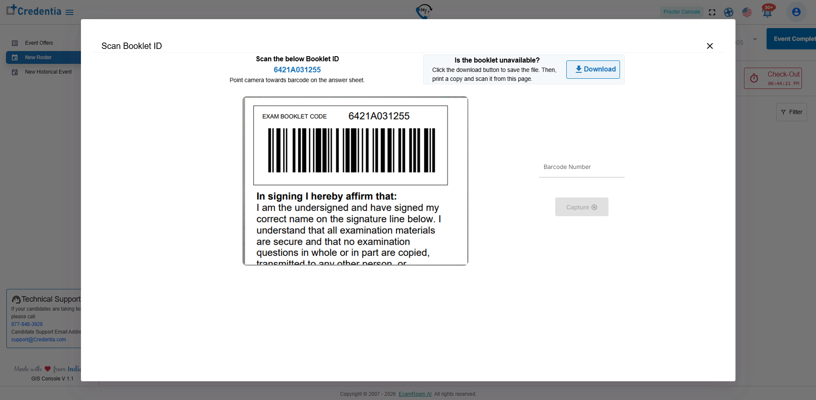Expand the dropdown arrow near Event Complete
The width and height of the screenshot is (816, 400).
pyautogui.click(x=755, y=40)
